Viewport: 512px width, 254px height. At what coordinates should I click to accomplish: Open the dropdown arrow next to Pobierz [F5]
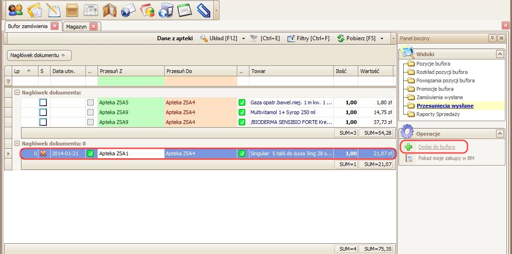(x=382, y=38)
